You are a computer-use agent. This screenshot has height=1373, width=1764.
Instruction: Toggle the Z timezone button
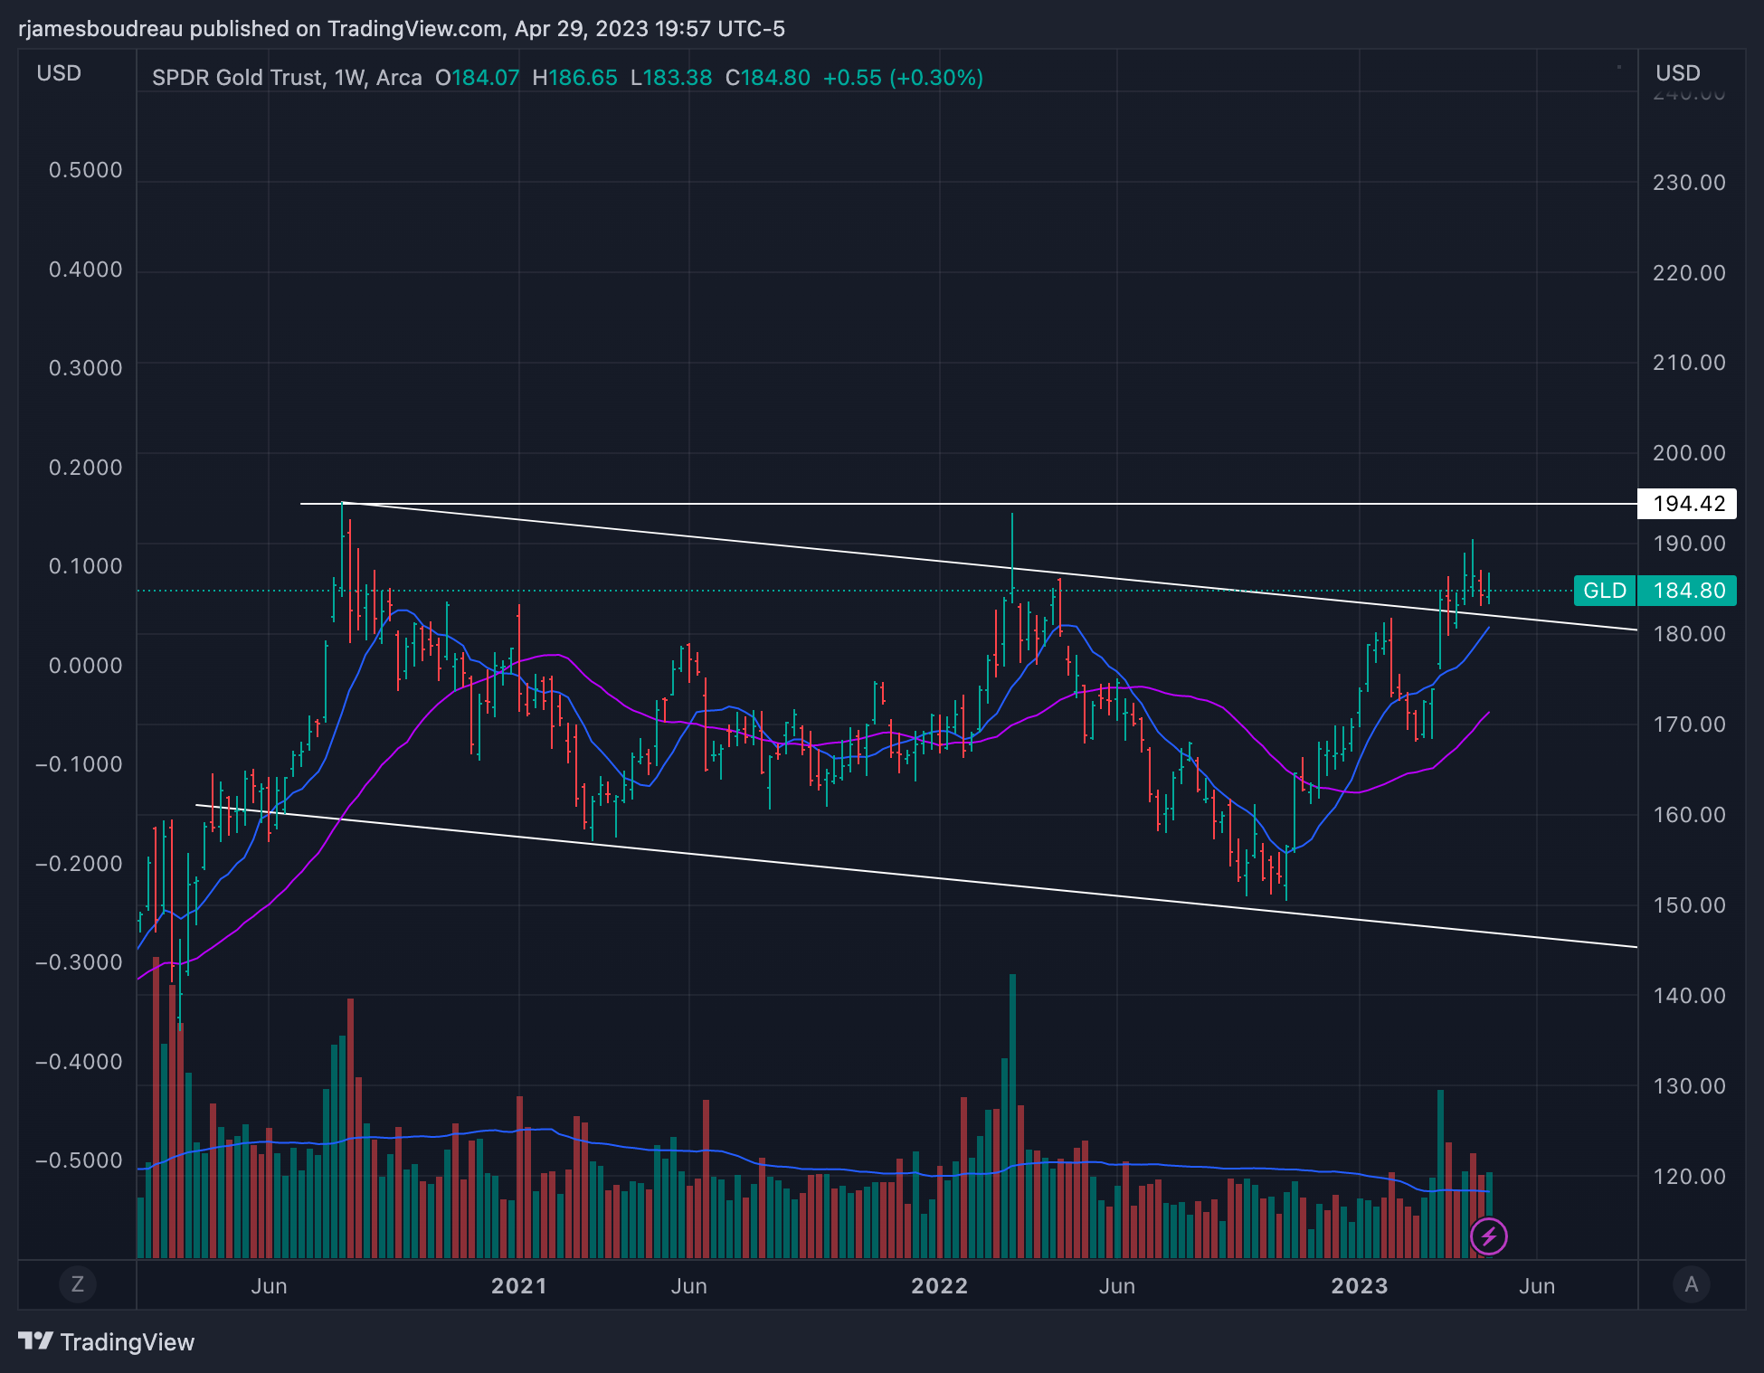pos(77,1283)
